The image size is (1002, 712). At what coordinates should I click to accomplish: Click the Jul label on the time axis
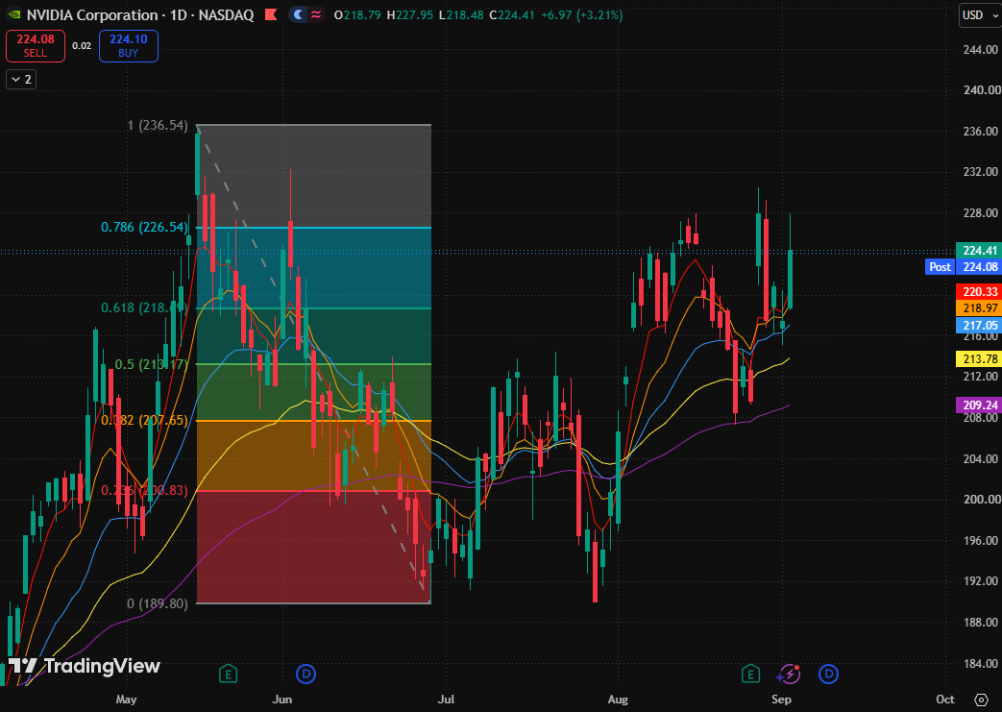(x=446, y=700)
